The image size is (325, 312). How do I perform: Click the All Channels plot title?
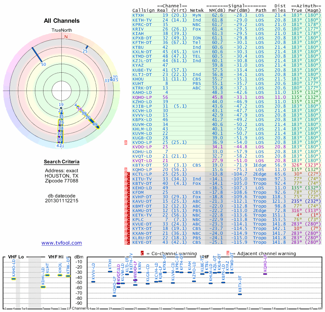(x=62, y=21)
